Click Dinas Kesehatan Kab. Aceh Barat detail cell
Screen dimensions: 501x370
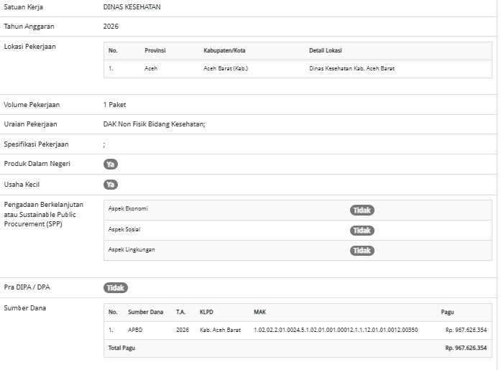(x=351, y=69)
